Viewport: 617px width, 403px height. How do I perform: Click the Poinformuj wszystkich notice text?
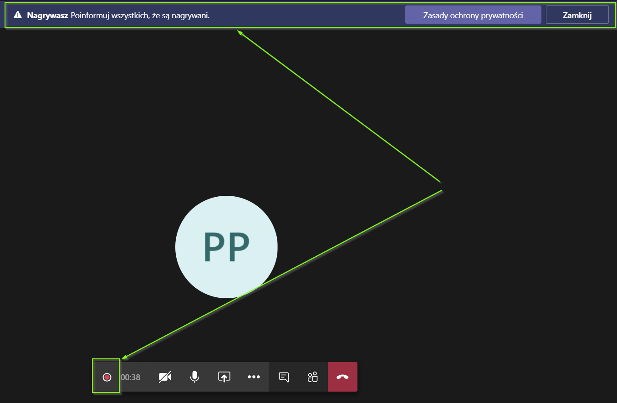tap(140, 15)
